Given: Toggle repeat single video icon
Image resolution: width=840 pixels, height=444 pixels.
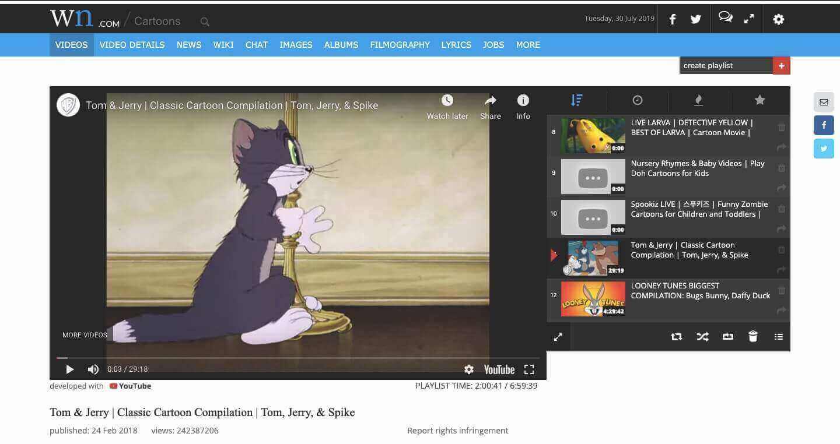Looking at the screenshot, I should (x=728, y=336).
